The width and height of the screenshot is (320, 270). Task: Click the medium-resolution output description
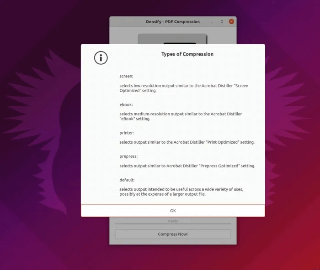click(181, 116)
